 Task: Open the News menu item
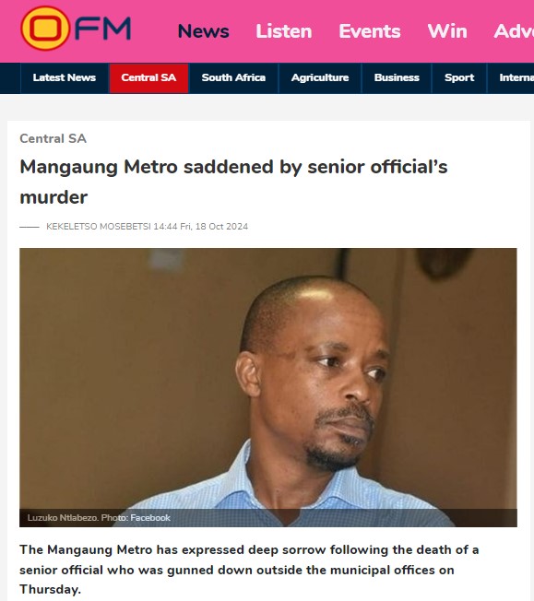tap(203, 31)
